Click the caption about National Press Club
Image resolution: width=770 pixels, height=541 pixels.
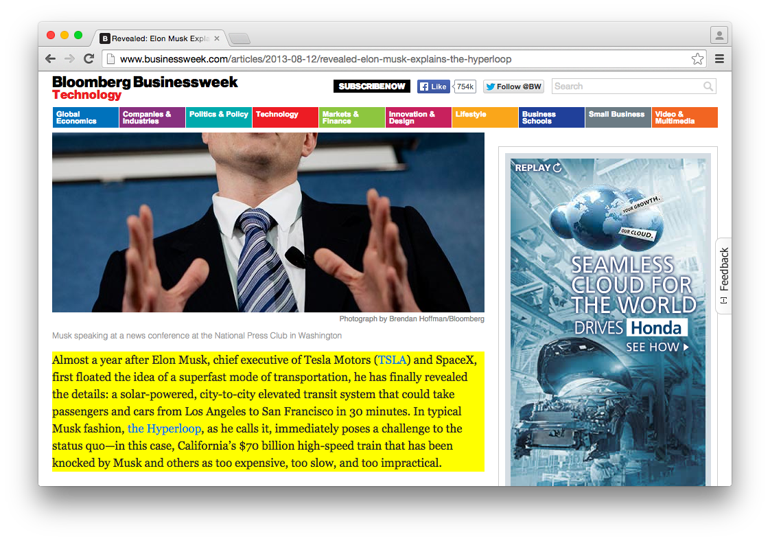point(197,336)
